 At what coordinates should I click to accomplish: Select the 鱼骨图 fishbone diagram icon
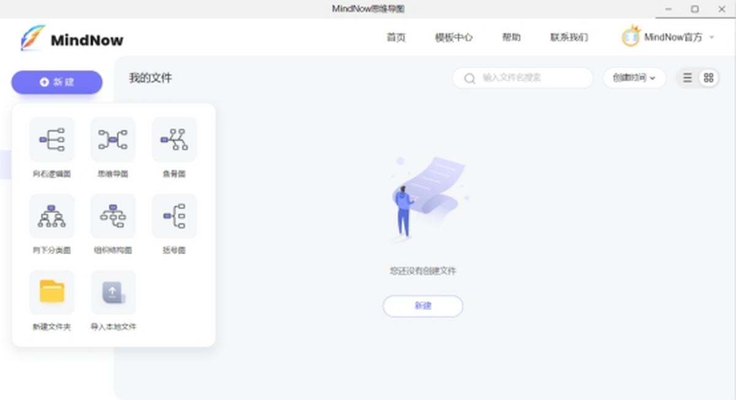point(174,140)
